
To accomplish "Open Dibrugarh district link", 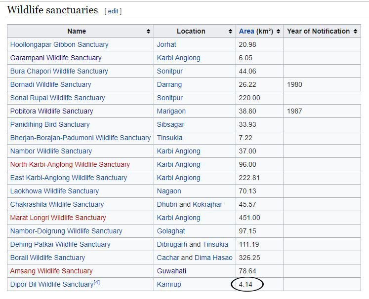I will click(172, 244).
